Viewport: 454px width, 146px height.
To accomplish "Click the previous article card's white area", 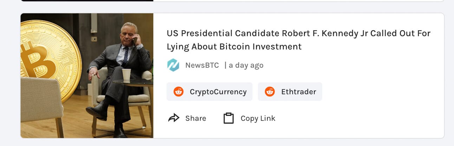I will [299, 0].
